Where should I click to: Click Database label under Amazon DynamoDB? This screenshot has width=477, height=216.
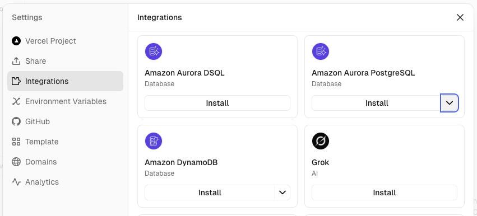[x=159, y=173]
